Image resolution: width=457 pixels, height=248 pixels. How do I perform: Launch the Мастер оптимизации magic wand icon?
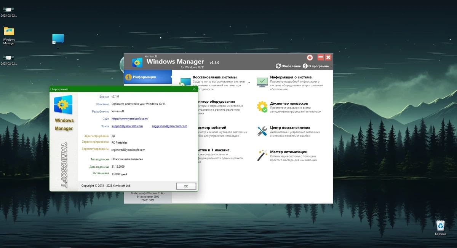tap(262, 155)
